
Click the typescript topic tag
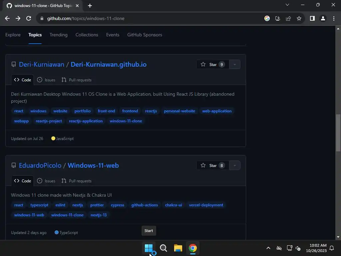coord(39,205)
